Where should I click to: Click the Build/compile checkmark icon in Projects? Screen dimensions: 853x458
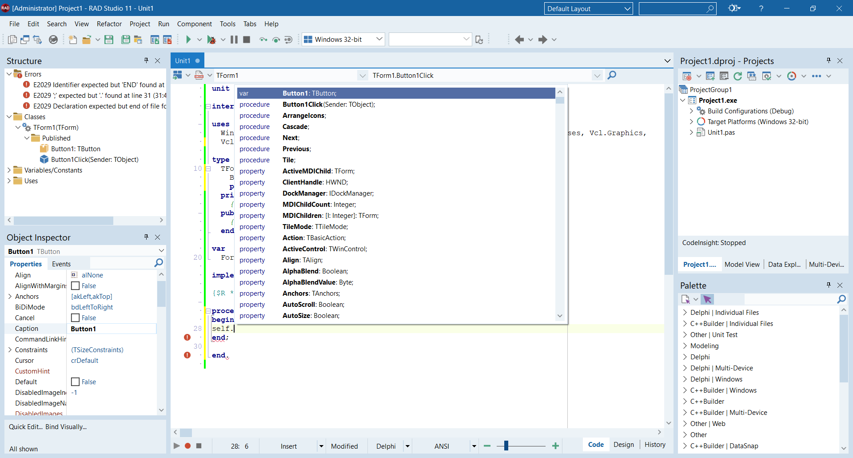(x=767, y=76)
